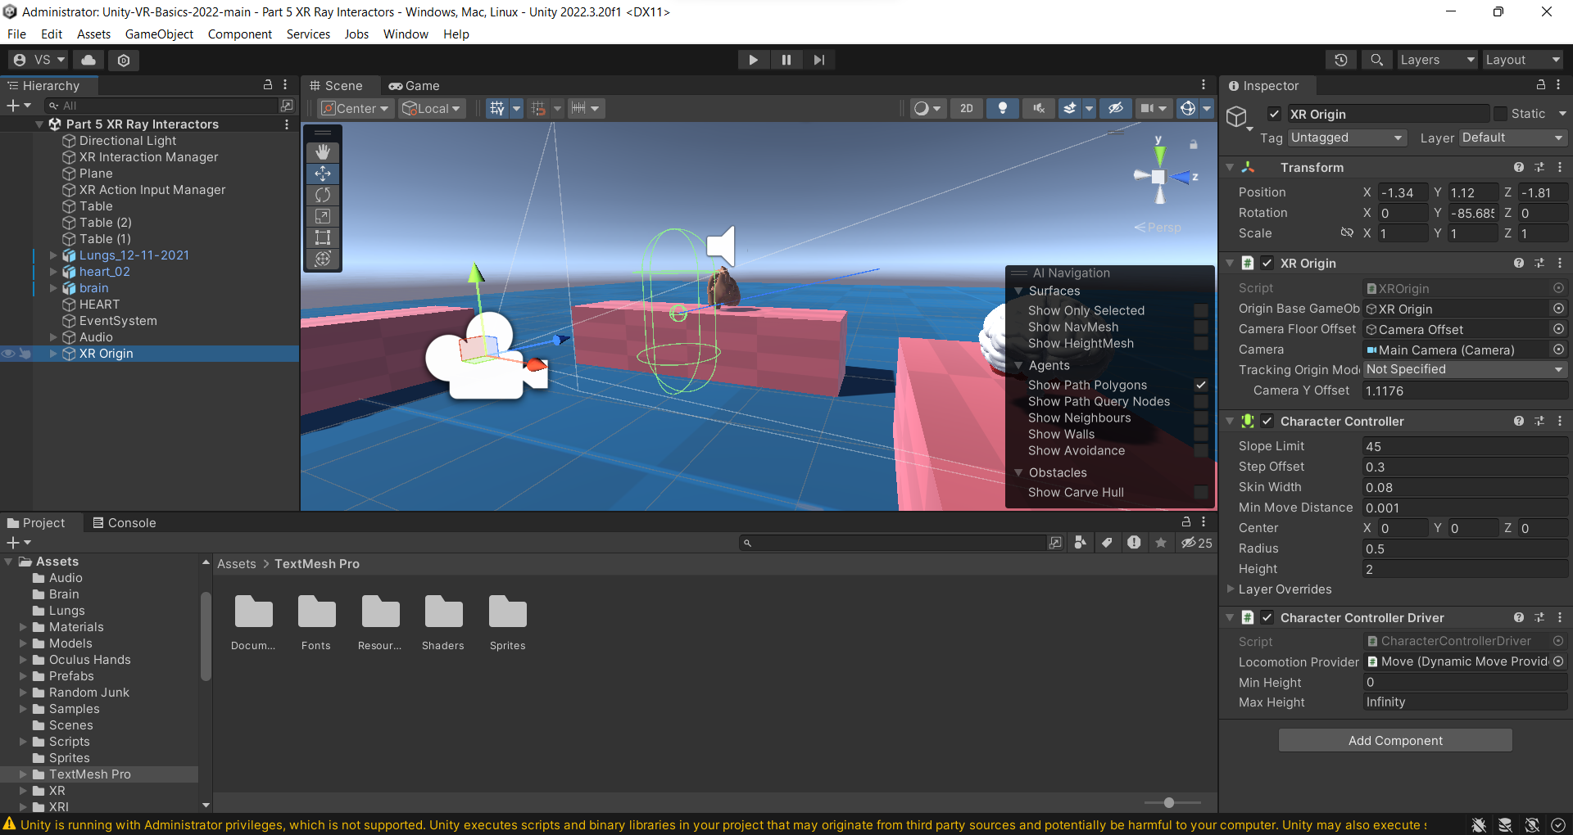Select the Scale tool
The image size is (1573, 835).
click(x=323, y=216)
